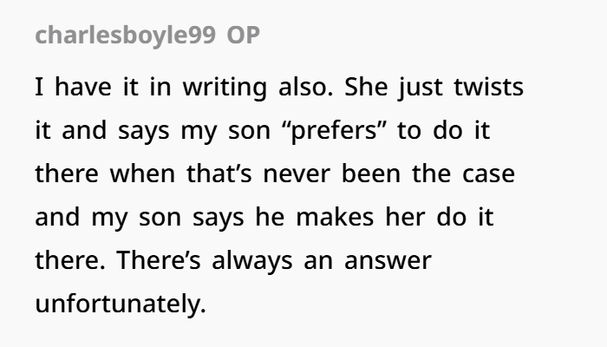The width and height of the screenshot is (607, 347).
Task: Click the word "there" starting the third line
Action: (x=67, y=173)
